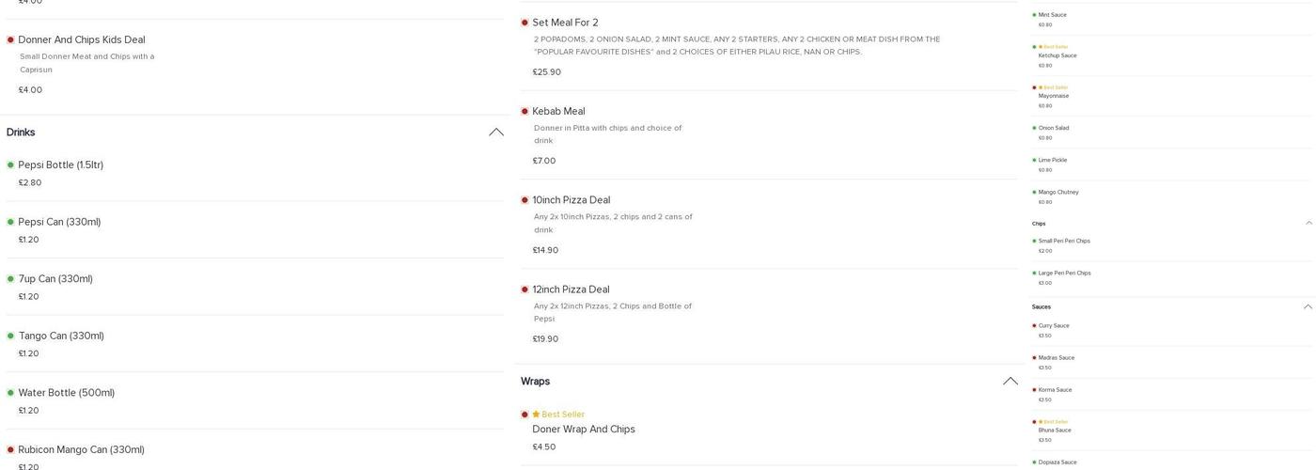The height and width of the screenshot is (470, 1316).
Task: Select Rubicon Mango Can (330ml)
Action: point(81,450)
